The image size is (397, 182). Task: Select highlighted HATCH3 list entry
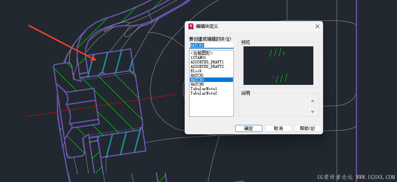pyautogui.click(x=212, y=80)
